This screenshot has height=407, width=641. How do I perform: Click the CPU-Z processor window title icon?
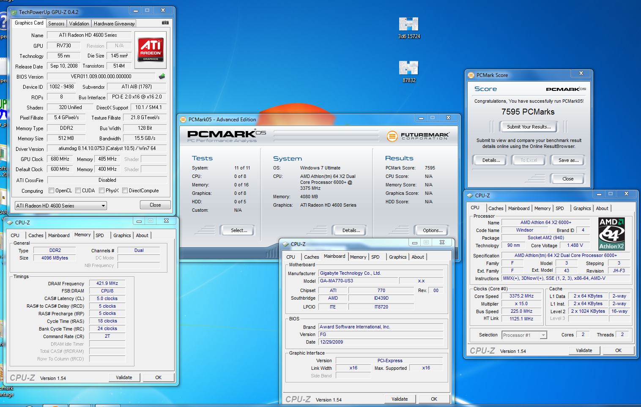click(470, 195)
